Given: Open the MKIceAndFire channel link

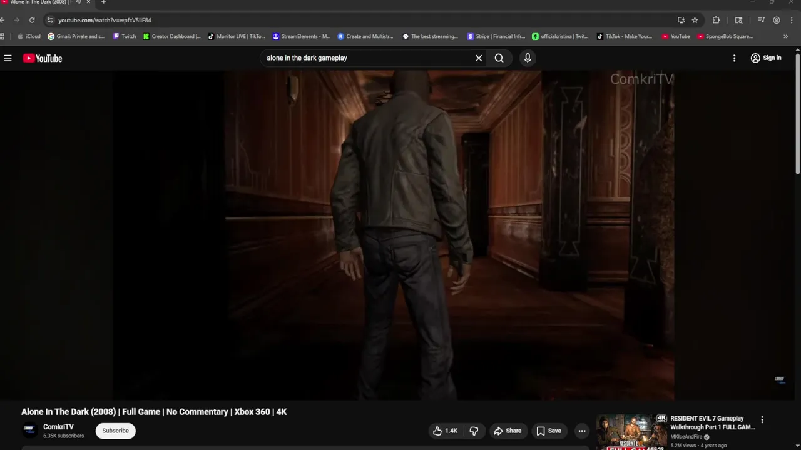Looking at the screenshot, I should [686, 437].
